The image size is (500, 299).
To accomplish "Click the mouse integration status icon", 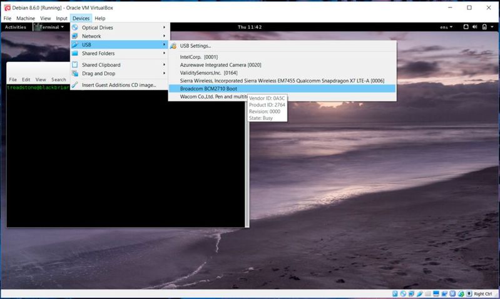I will tap(461, 293).
